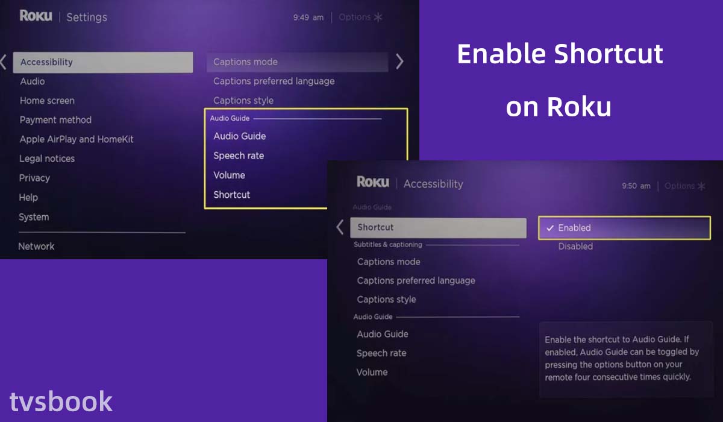
Task: Click the Enable Shortcut on Roku heading
Action: click(560, 80)
